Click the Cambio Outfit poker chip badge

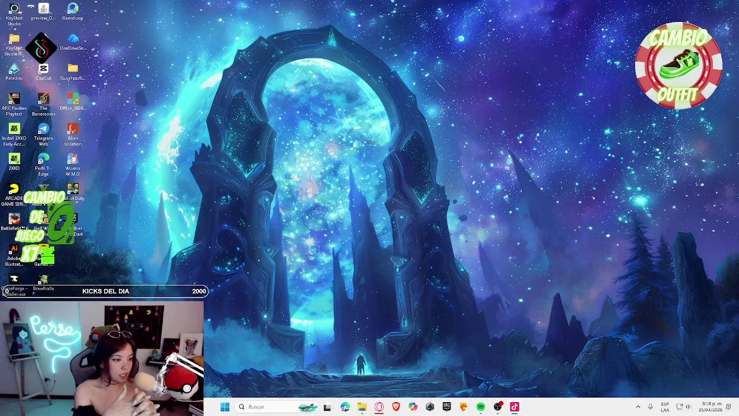click(x=678, y=65)
